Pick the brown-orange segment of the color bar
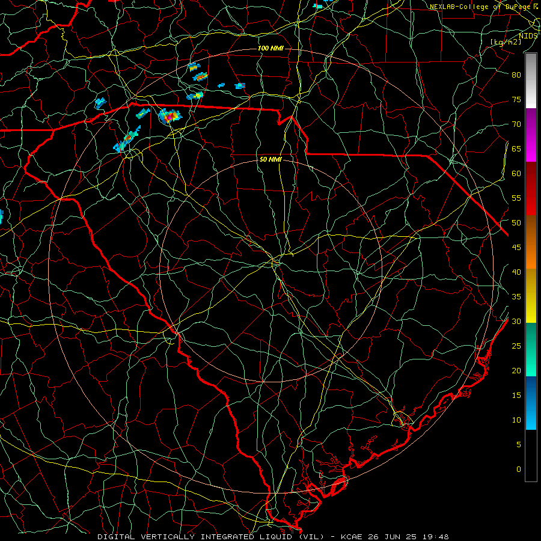Image resolution: width=541 pixels, height=541 pixels. point(531,242)
